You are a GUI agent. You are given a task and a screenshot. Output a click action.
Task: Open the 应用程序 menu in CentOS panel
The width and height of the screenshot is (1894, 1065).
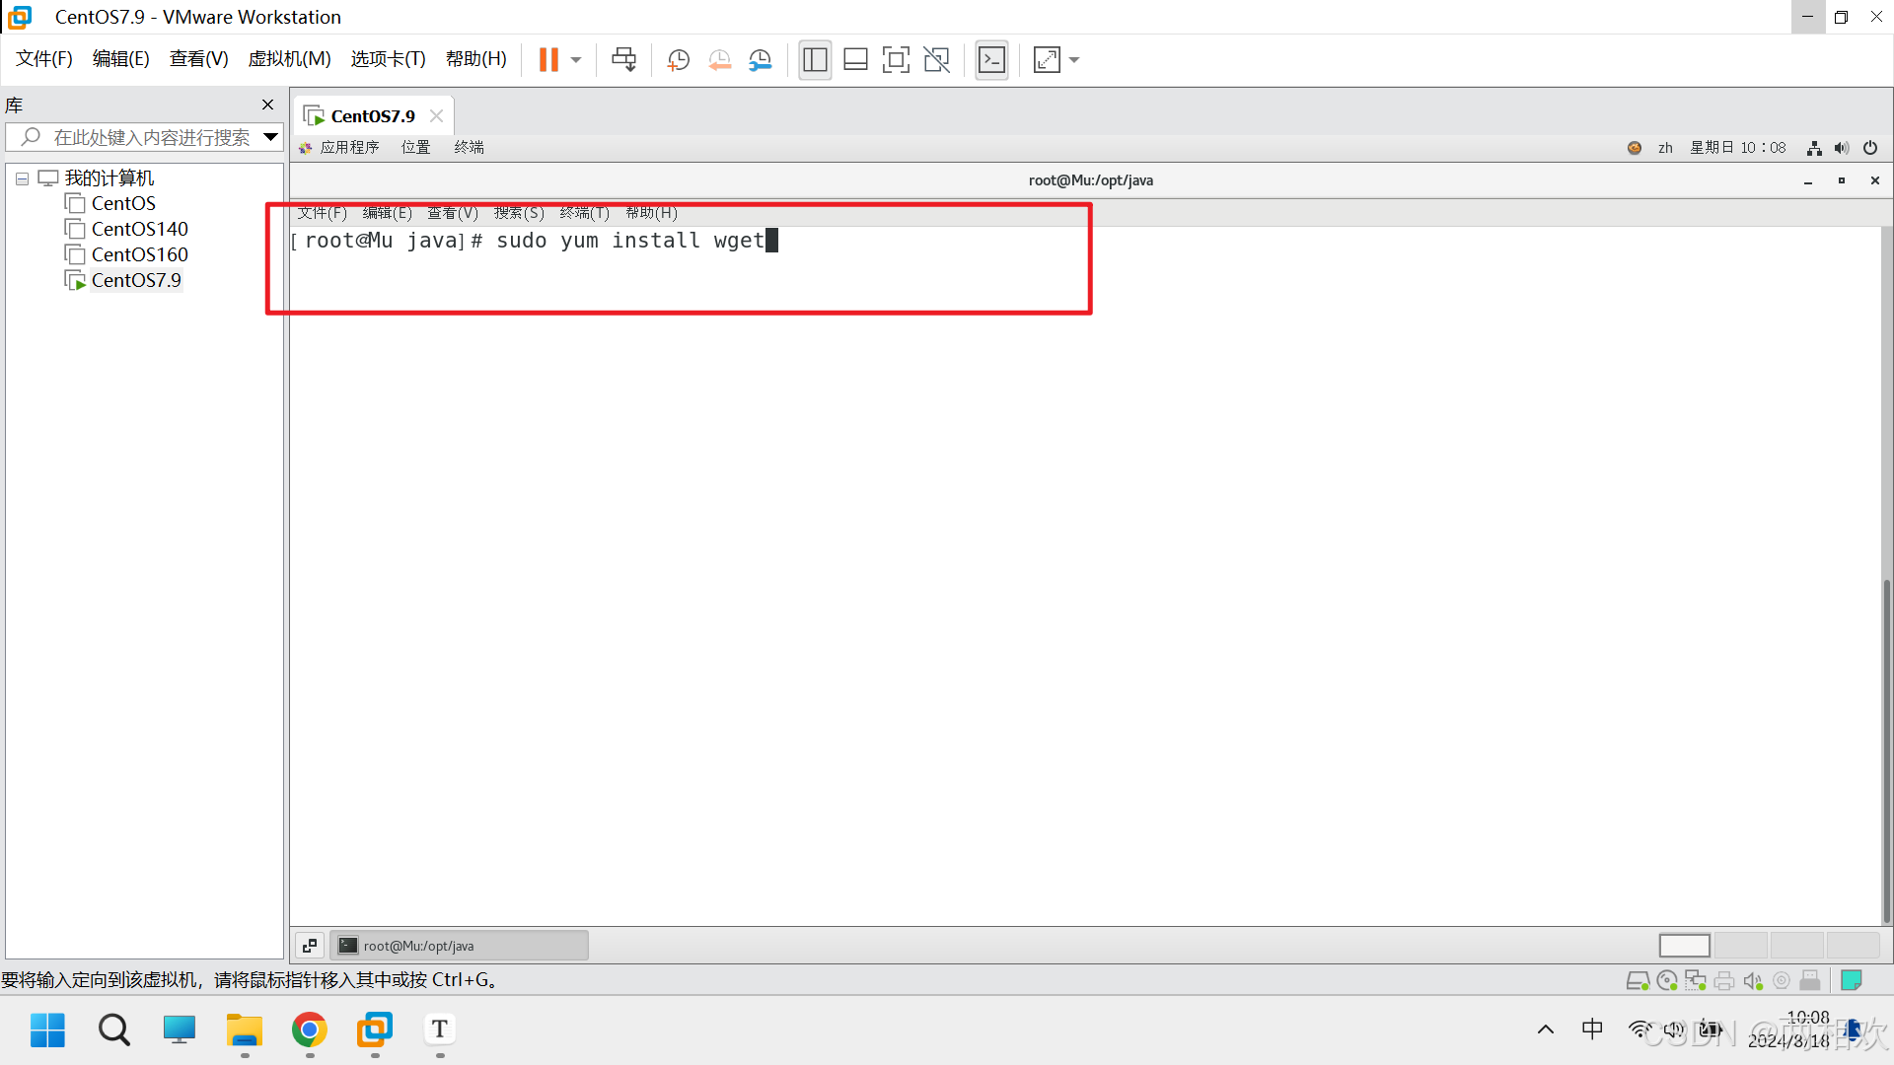pyautogui.click(x=348, y=148)
